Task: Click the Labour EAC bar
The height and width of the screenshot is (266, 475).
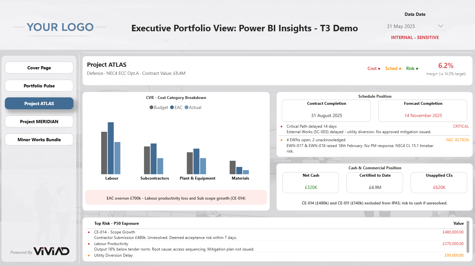Action: coord(111,148)
